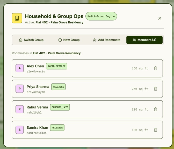174x149 pixels.
Task: Select the name Priya Sharma
Action: pos(38,87)
